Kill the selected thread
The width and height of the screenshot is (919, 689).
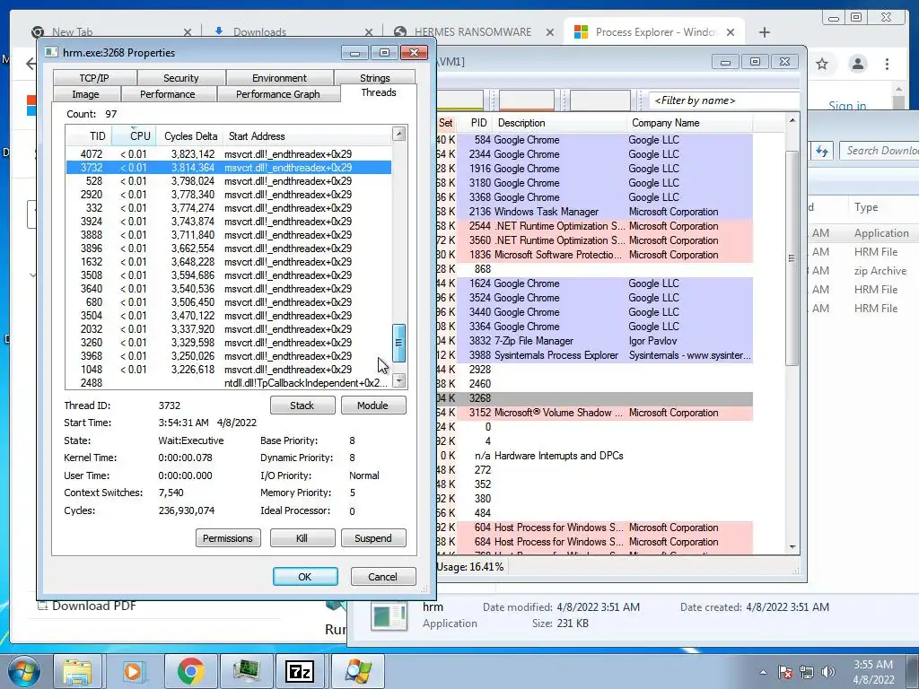(x=302, y=538)
